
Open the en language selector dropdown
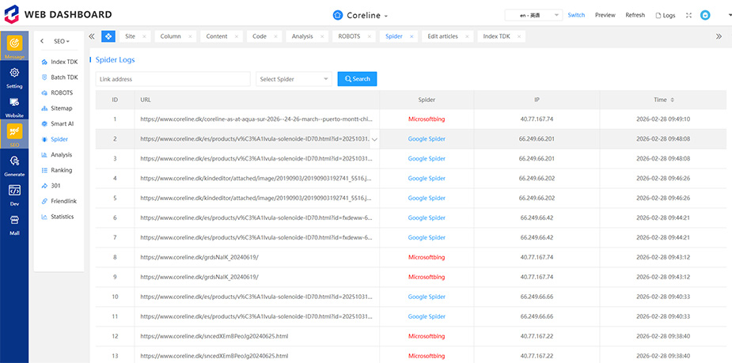[x=533, y=15]
